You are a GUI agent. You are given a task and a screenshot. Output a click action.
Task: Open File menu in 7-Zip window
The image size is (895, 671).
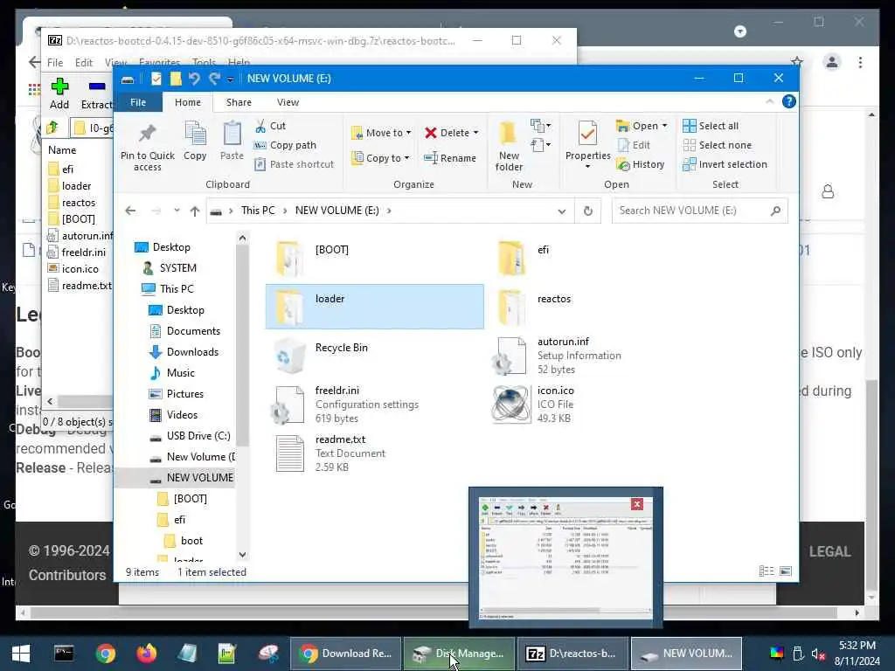click(55, 62)
